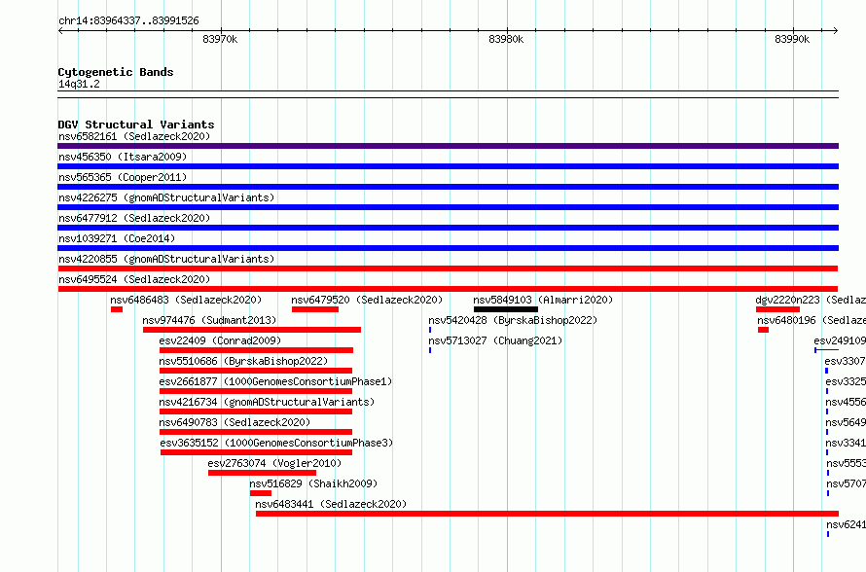Select the Cytogenetic Bands track title

(116, 72)
